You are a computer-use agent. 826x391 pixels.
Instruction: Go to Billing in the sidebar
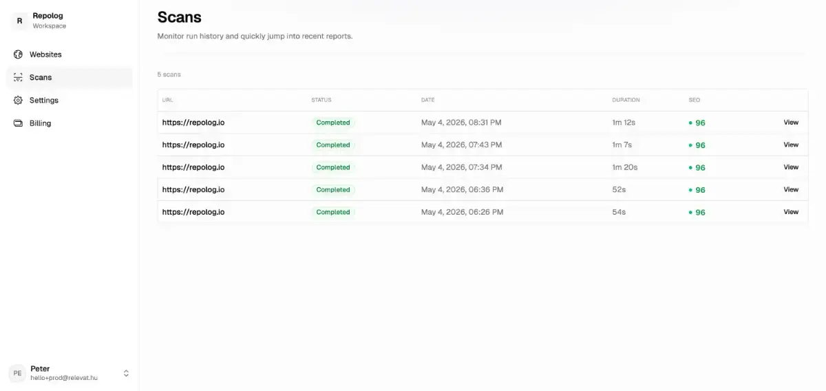(69, 123)
